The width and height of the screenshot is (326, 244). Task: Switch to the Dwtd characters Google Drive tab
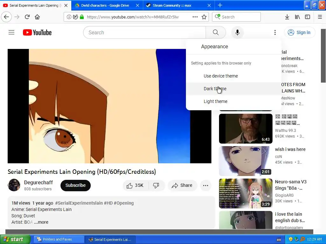coord(105,5)
